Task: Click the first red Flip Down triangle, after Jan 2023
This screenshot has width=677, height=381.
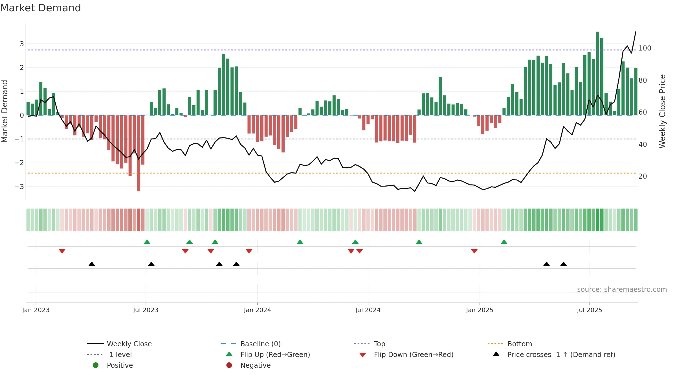Action: coord(62,251)
